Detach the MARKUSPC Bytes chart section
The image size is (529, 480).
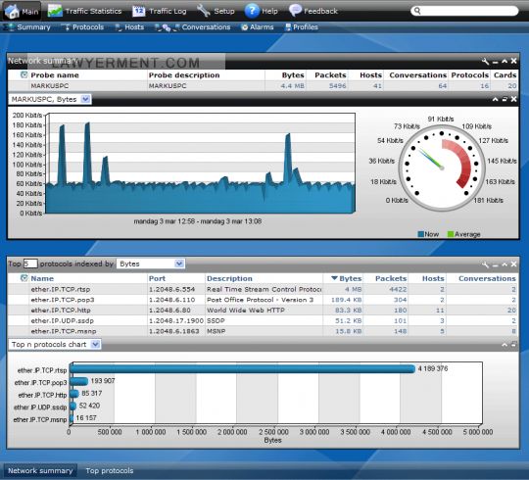tap(505, 99)
